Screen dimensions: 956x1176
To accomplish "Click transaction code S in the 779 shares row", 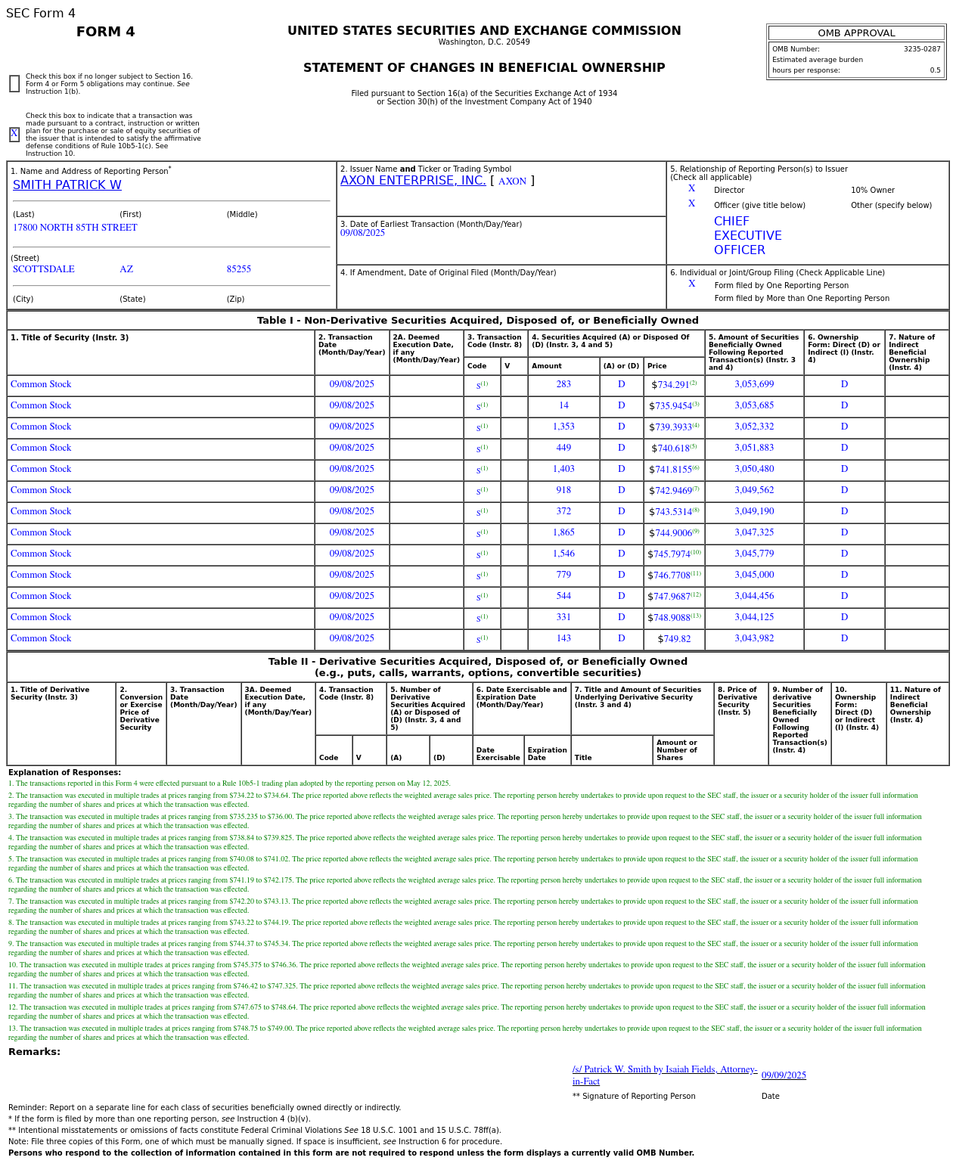I will [479, 576].
